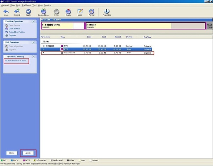This screenshot has height=166, width=213.
Task: Select the D: NTFS row in partition list
Action: 96,49
